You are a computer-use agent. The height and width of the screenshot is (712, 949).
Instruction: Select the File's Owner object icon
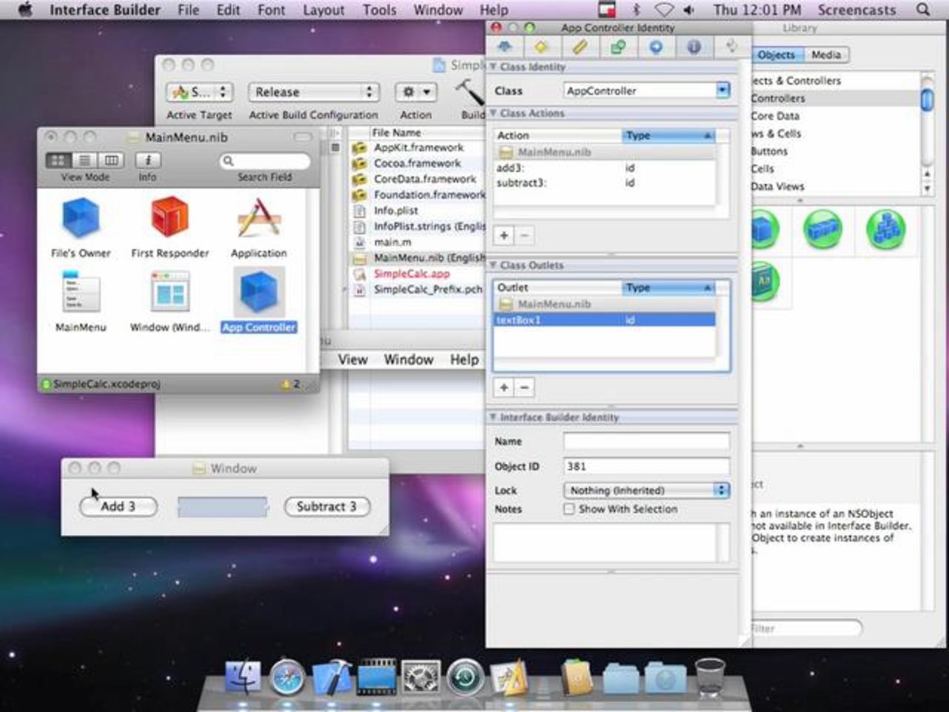(x=81, y=217)
